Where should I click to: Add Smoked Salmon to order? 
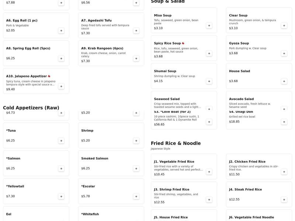tap(136, 168)
